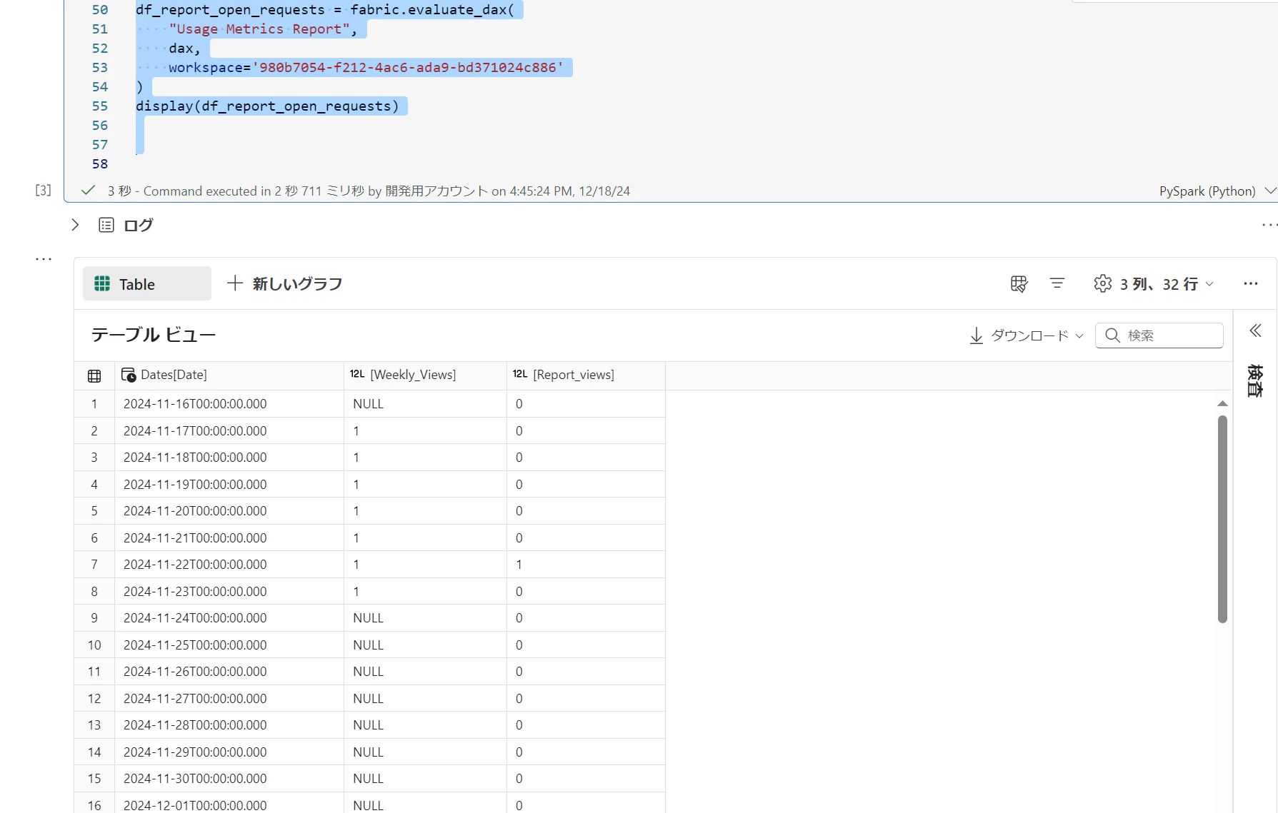Select the date cell 2024-11-16T00:00:00.000
This screenshot has width=1278, height=813.
tap(229, 404)
